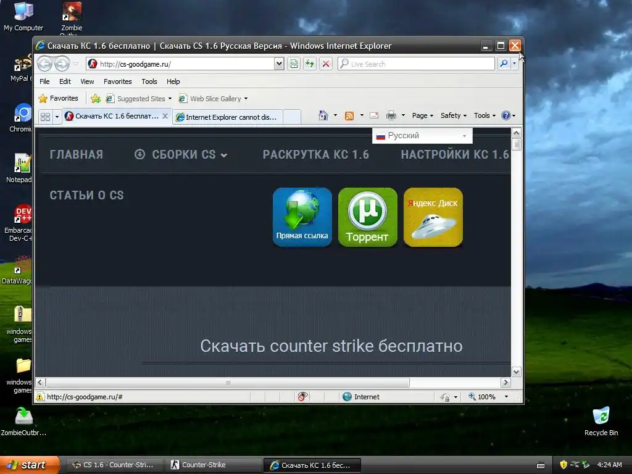The image size is (632, 474).
Task: Click the Start button
Action: [30, 465]
